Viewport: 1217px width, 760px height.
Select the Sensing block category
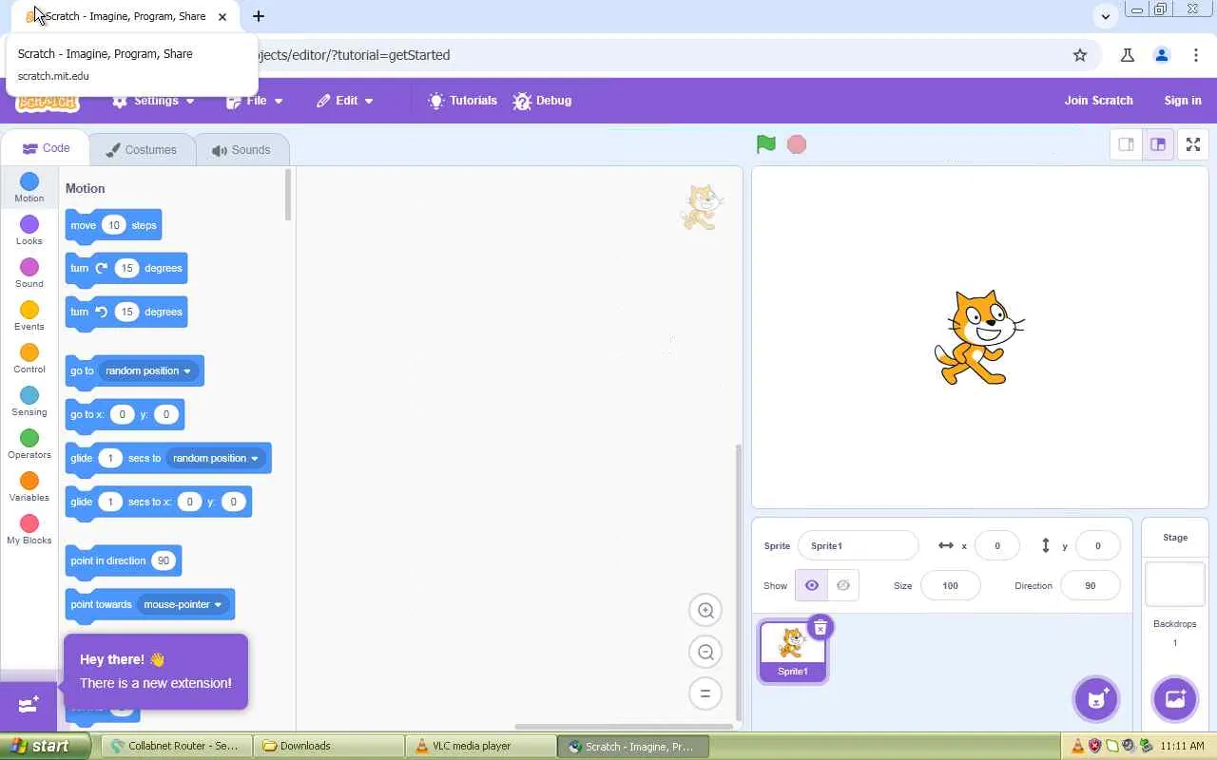pyautogui.click(x=29, y=401)
